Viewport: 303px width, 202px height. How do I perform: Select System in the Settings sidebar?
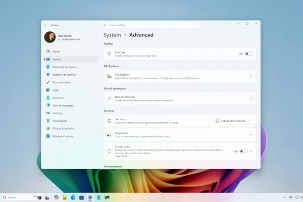[71, 60]
